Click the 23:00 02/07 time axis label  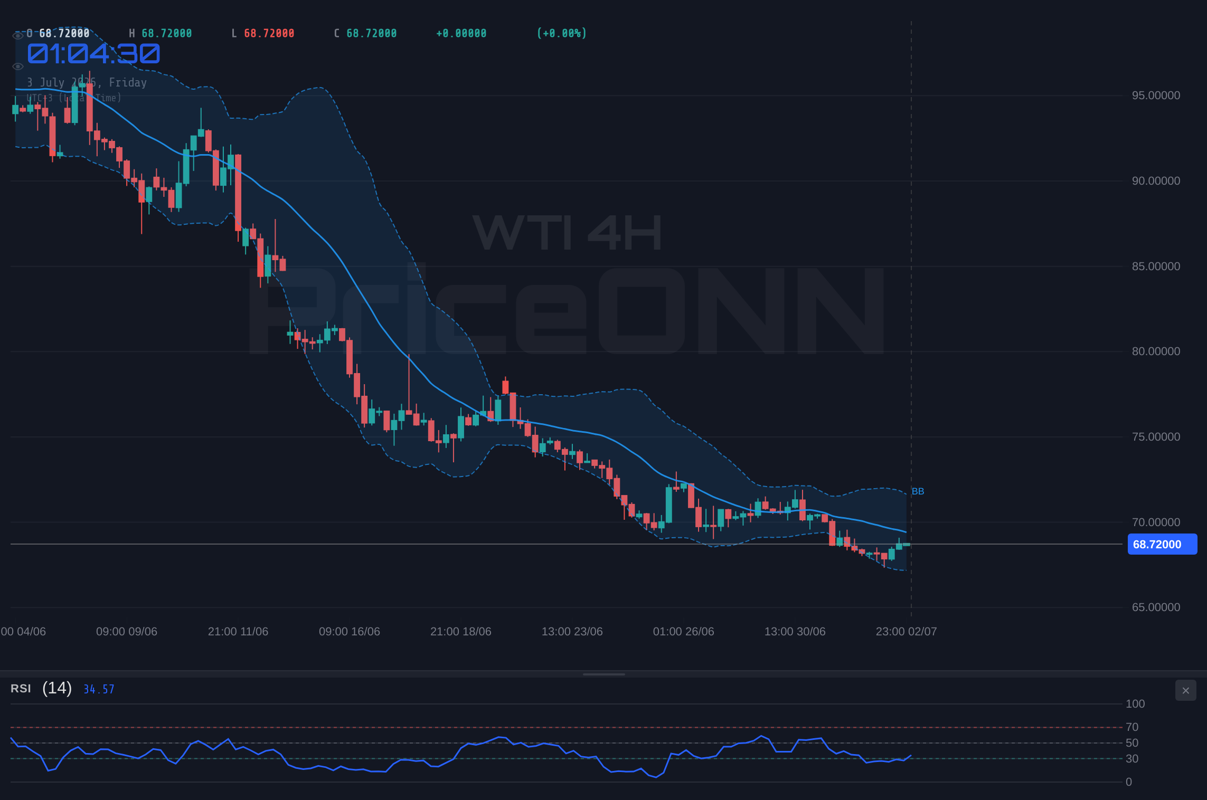(x=907, y=632)
